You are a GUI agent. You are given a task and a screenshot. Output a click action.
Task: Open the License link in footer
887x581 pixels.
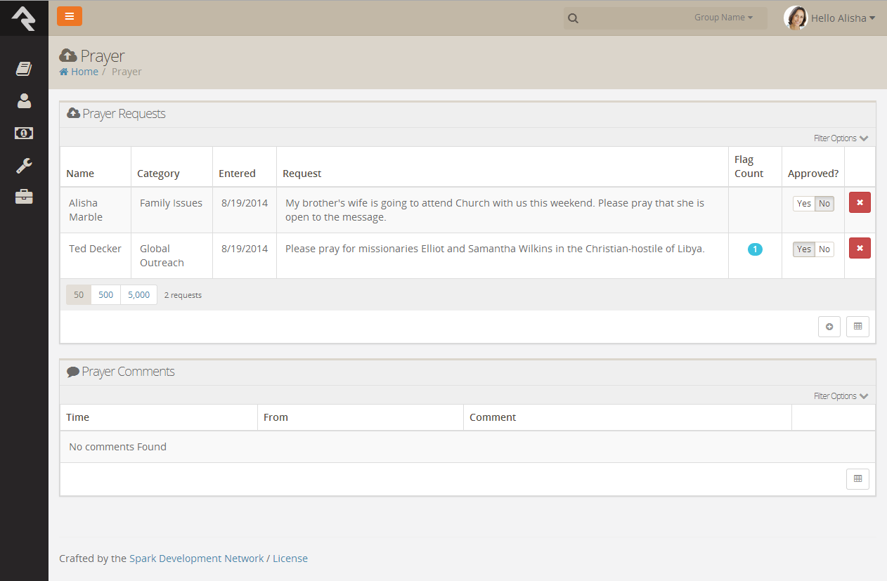tap(290, 559)
